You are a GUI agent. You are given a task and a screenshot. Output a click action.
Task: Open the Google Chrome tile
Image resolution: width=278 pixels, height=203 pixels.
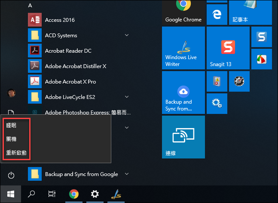click(x=183, y=12)
